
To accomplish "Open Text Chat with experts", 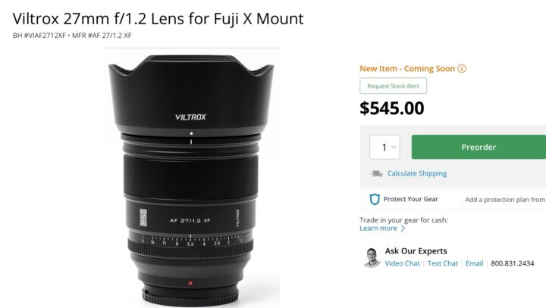I will pyautogui.click(x=443, y=263).
